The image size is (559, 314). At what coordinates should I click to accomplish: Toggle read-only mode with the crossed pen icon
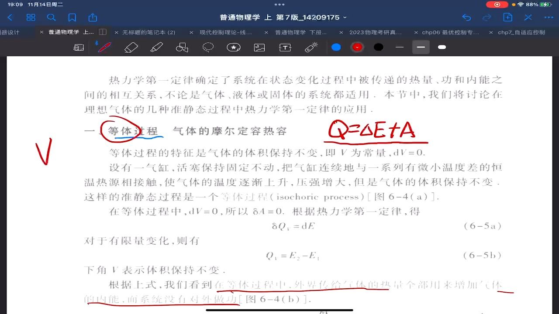click(528, 17)
